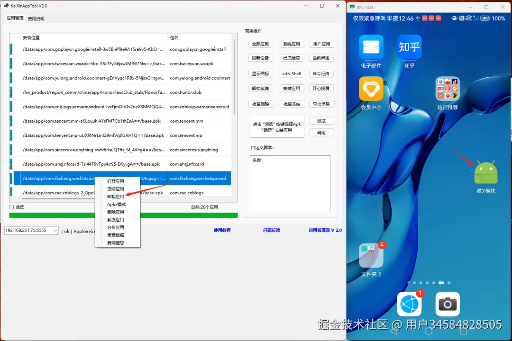Viewport: 512px width, 341px height.
Task: Open the 知乎 app icon
Action: (409, 47)
